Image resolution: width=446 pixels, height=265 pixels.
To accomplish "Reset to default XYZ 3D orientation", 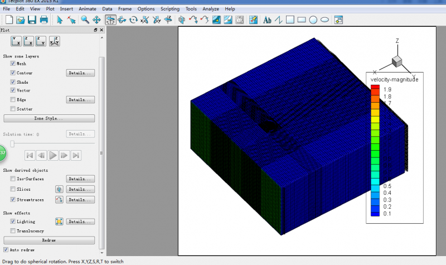I will 54,41.
